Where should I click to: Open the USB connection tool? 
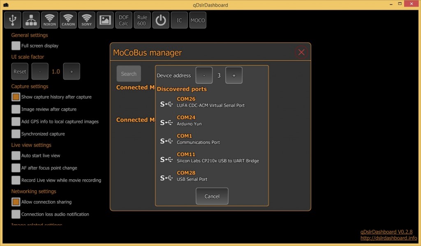pos(13,20)
